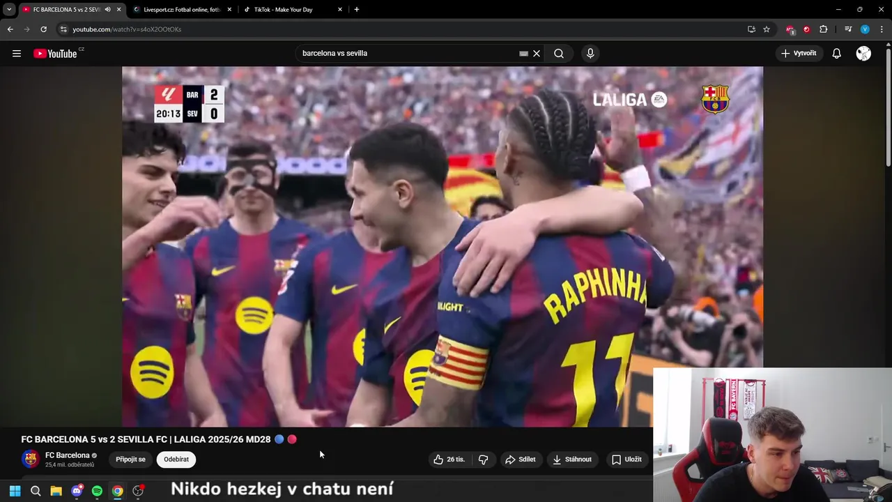Open the FC Barcelona channel name link
This screenshot has height=502, width=892.
(x=68, y=455)
